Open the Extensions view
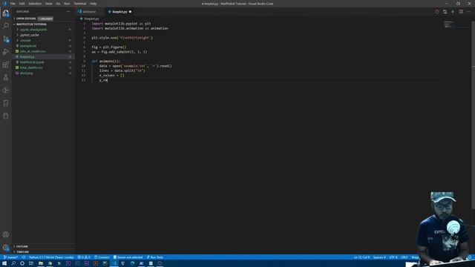This screenshot has width=475, height=267. (6, 65)
